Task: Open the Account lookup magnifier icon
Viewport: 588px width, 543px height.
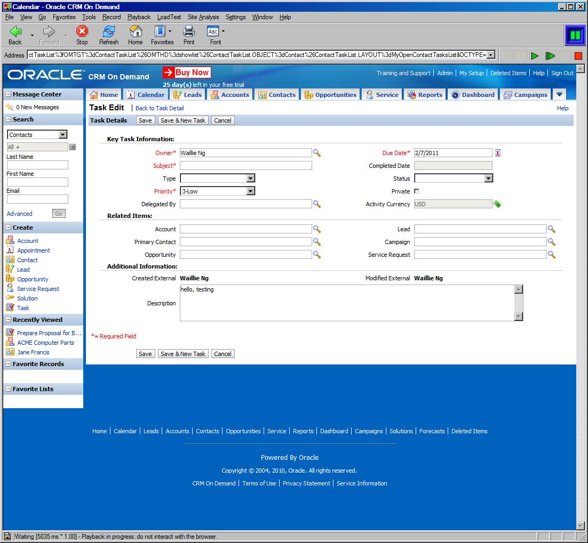Action: [x=317, y=229]
